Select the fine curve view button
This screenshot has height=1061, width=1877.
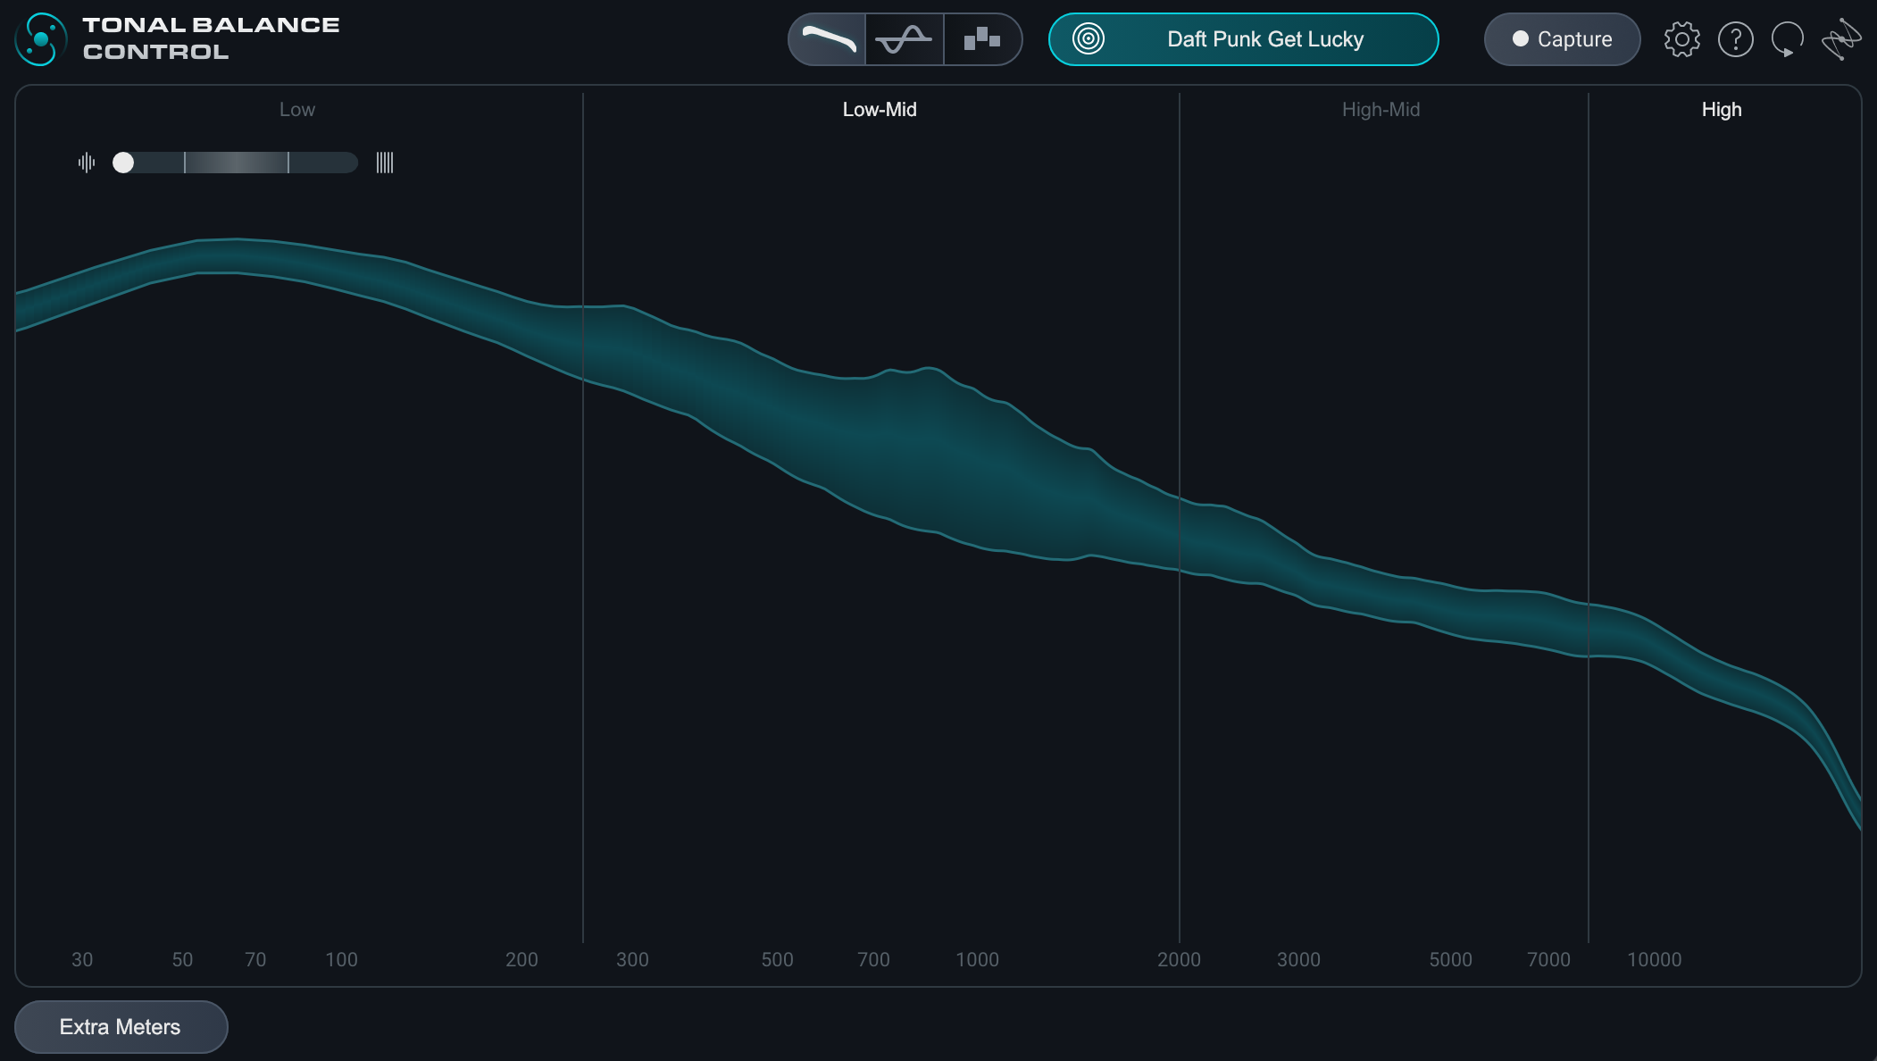pyautogui.click(x=828, y=39)
